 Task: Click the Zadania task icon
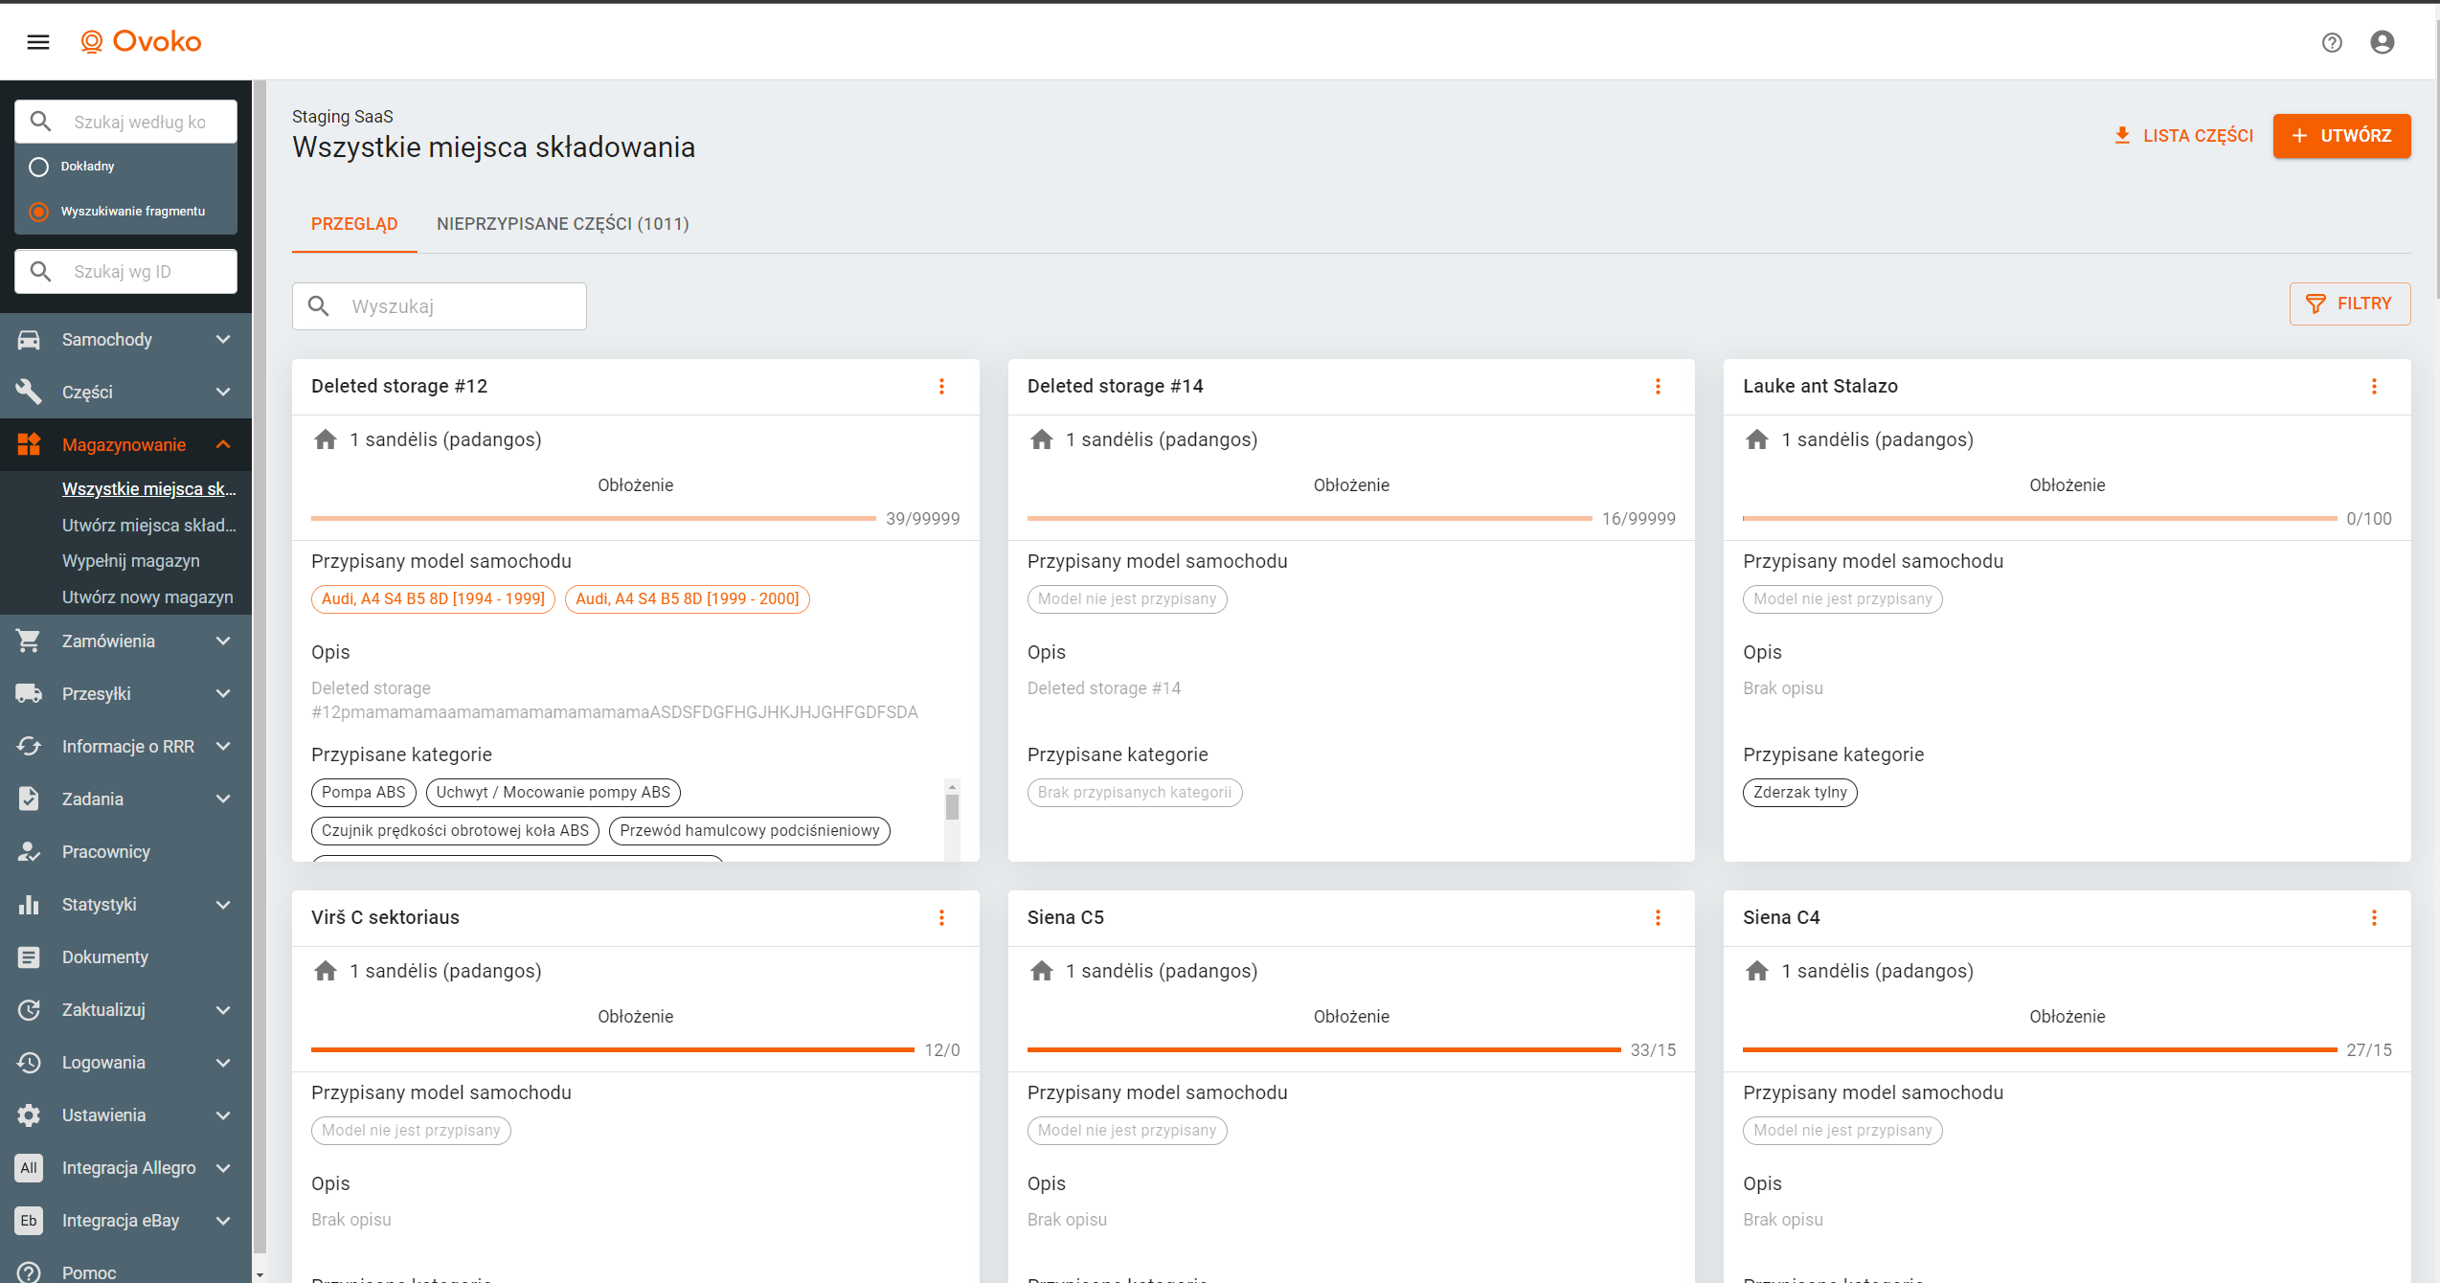point(29,799)
